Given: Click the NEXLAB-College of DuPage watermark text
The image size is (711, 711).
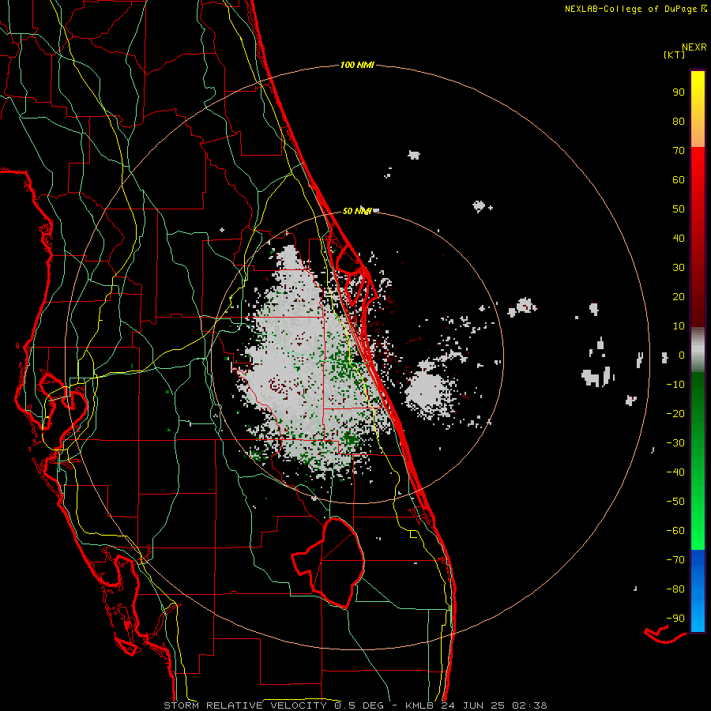Looking at the screenshot, I should click(x=635, y=9).
